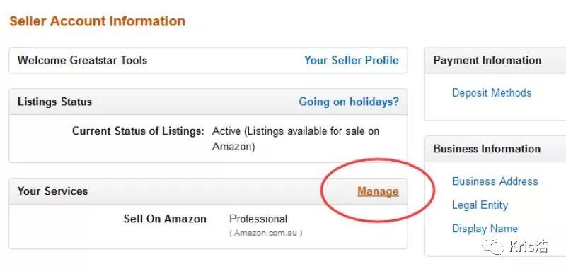Click the Current Status of Listings label
The height and width of the screenshot is (271, 566).
pos(138,131)
